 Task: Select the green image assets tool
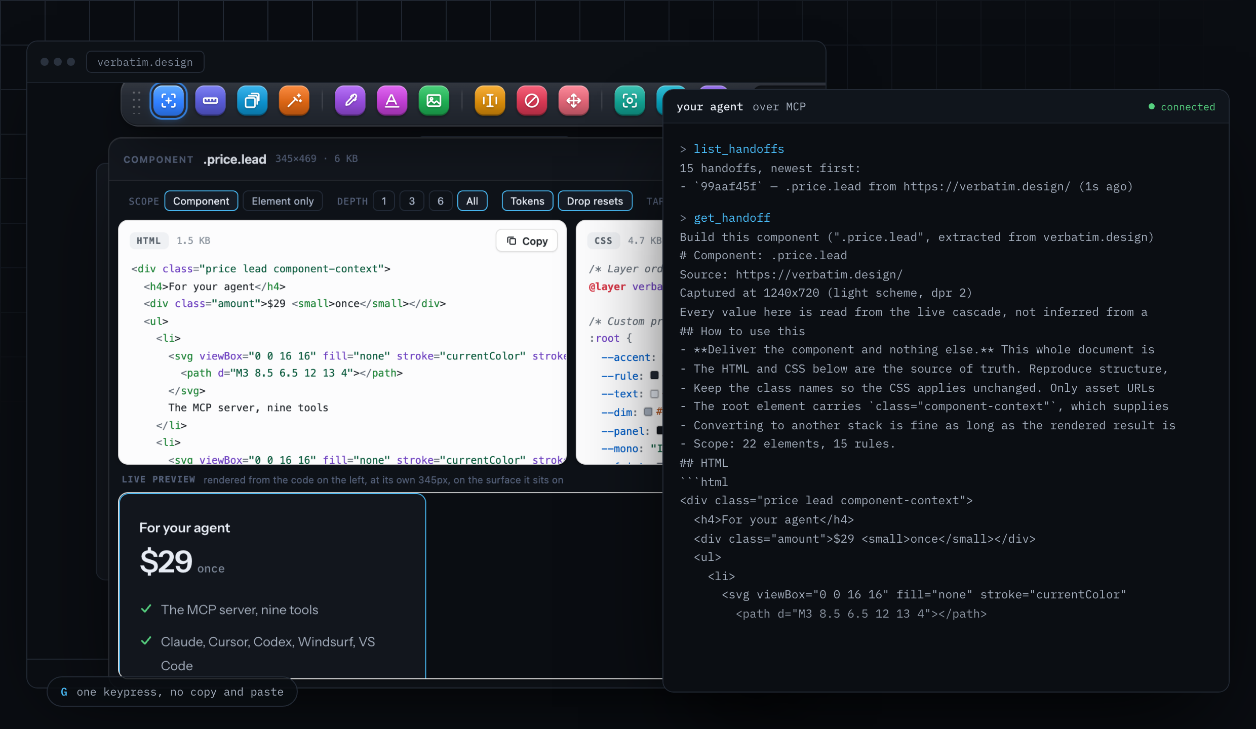[434, 101]
